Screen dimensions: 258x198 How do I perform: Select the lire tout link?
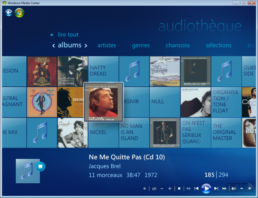coord(68,35)
